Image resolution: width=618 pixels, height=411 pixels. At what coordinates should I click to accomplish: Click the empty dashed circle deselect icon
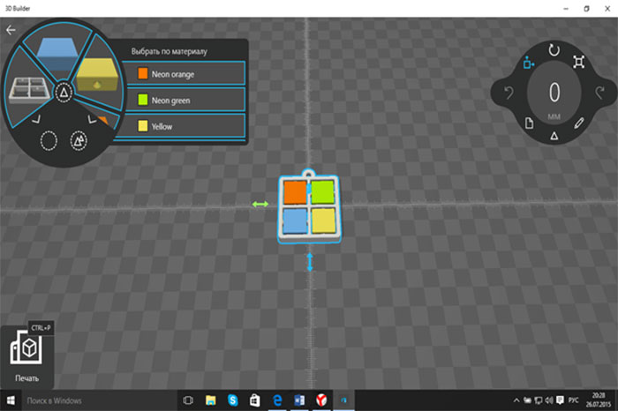coord(49,141)
